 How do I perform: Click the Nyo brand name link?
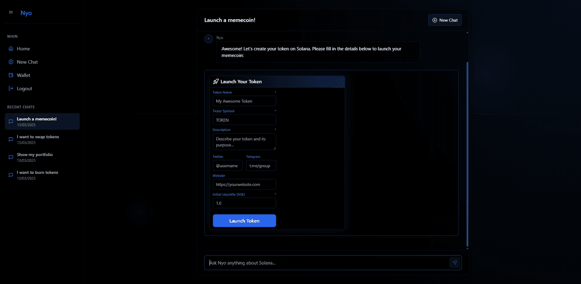coord(26,13)
